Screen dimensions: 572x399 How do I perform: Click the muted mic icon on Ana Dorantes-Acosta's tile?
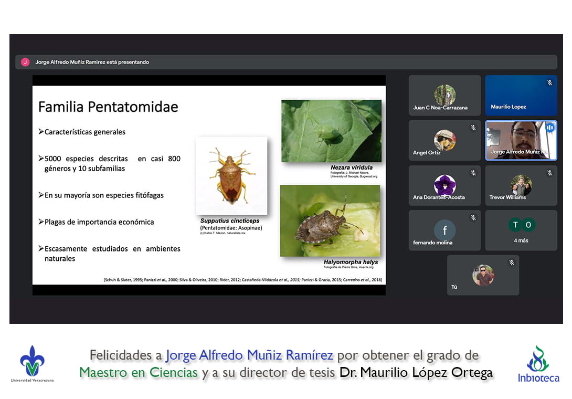tap(473, 173)
